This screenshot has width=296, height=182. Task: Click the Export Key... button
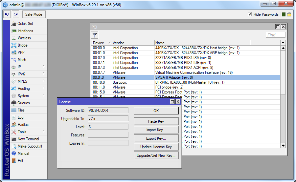(156, 138)
